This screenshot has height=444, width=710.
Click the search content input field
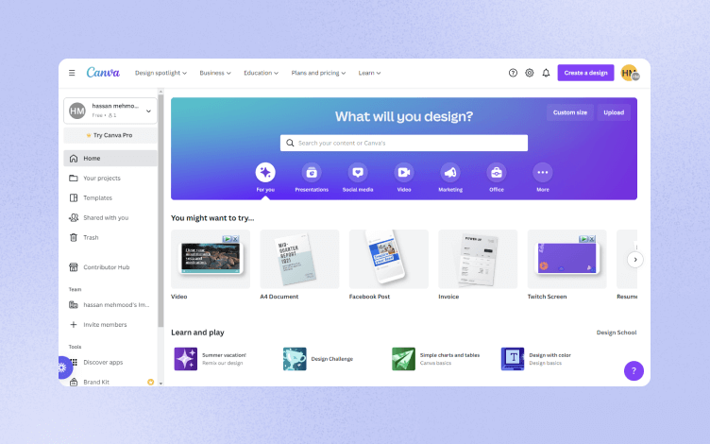tap(404, 143)
